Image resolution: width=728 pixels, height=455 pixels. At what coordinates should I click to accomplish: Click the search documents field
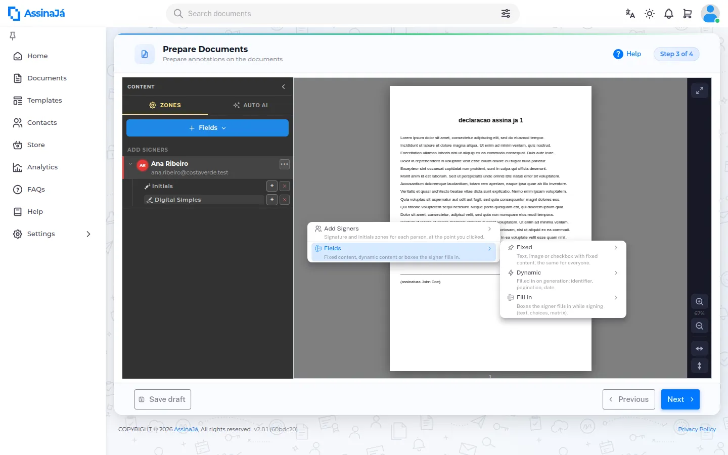coord(342,14)
